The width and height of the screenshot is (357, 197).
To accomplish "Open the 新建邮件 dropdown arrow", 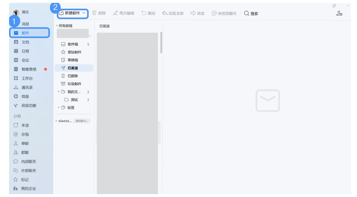I will point(84,13).
